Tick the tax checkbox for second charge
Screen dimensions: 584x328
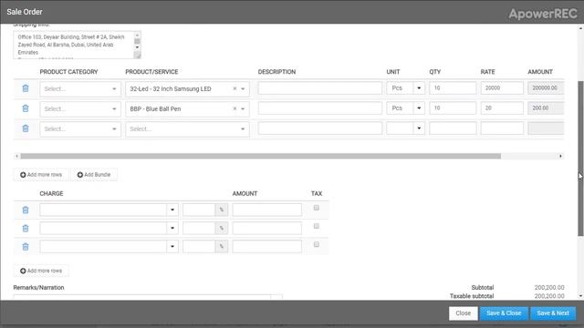(317, 226)
